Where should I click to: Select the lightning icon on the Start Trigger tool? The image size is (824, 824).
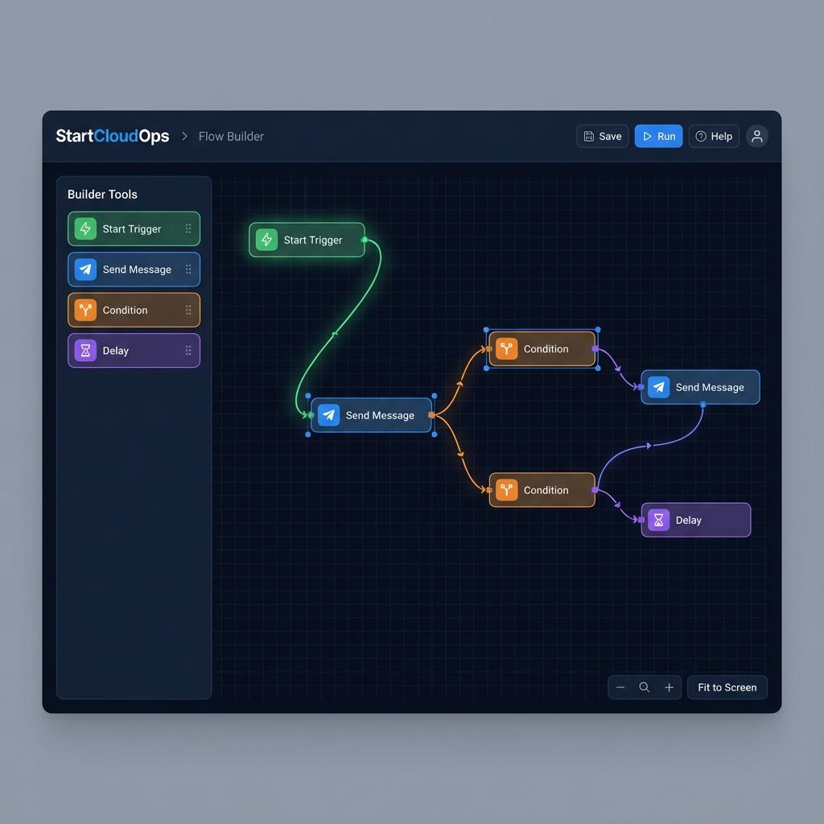tap(85, 229)
